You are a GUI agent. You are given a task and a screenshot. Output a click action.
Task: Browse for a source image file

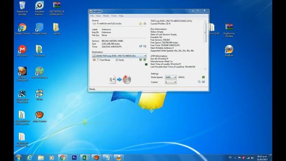(x=140, y=23)
